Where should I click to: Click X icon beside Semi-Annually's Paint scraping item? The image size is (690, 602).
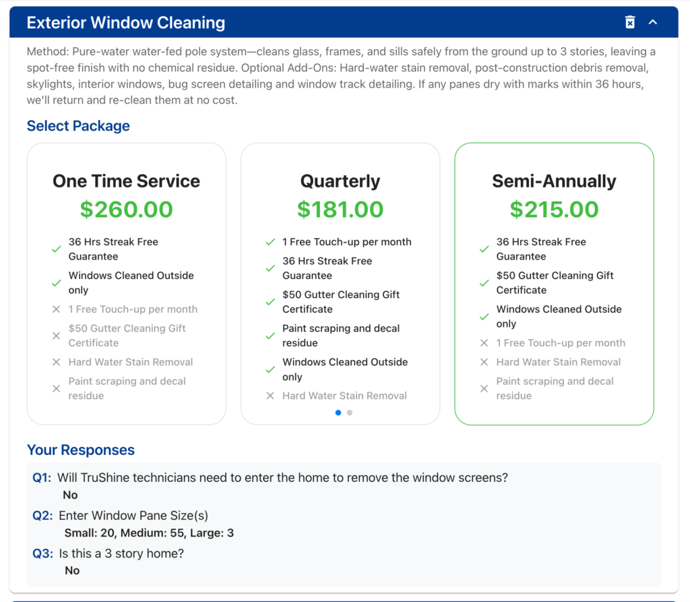pos(484,388)
